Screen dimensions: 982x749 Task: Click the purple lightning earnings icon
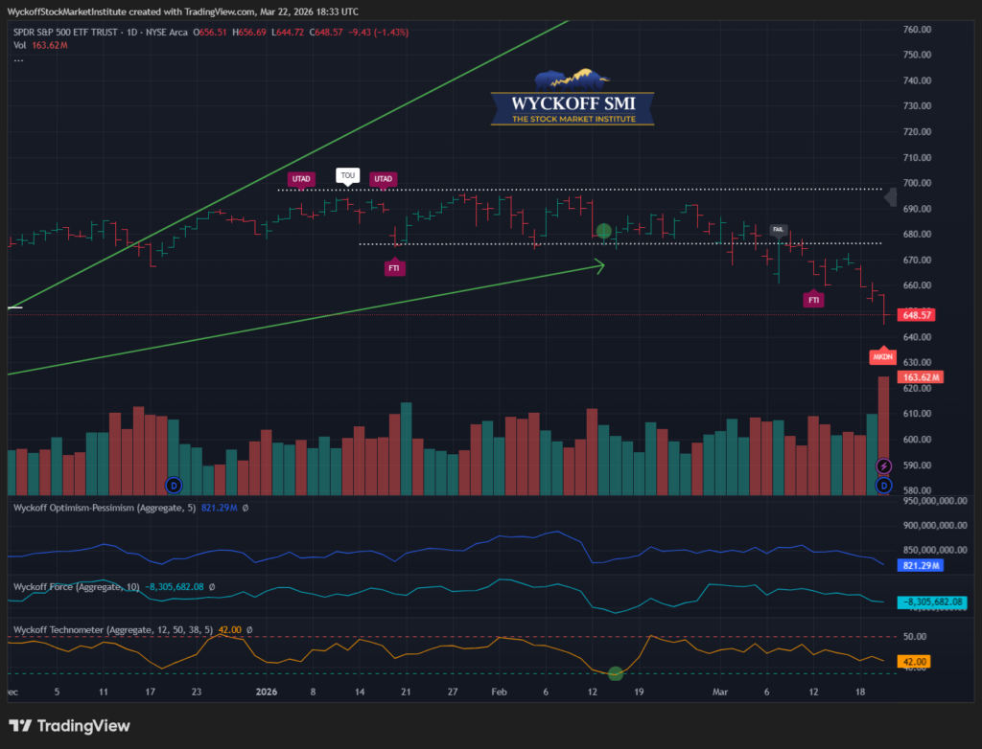click(884, 465)
